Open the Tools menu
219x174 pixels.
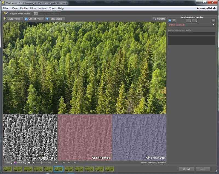(x=52, y=9)
